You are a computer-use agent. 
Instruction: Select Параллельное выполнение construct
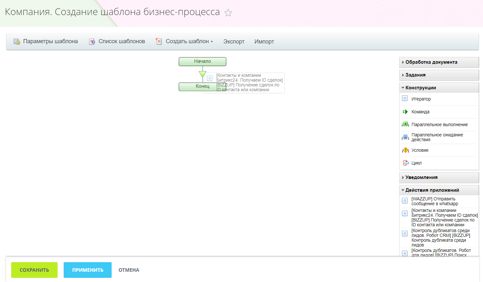(439, 125)
